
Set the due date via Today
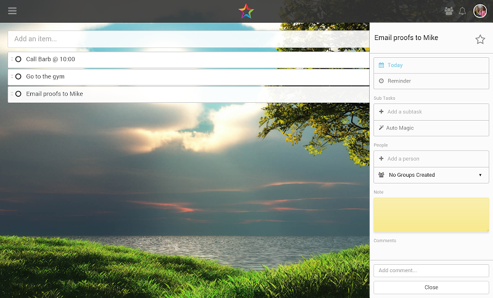click(x=431, y=65)
